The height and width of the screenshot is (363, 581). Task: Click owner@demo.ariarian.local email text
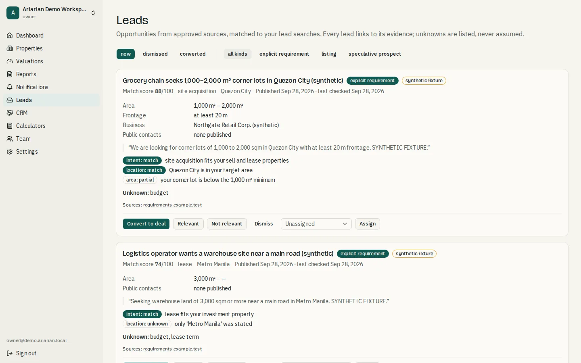(x=37, y=340)
